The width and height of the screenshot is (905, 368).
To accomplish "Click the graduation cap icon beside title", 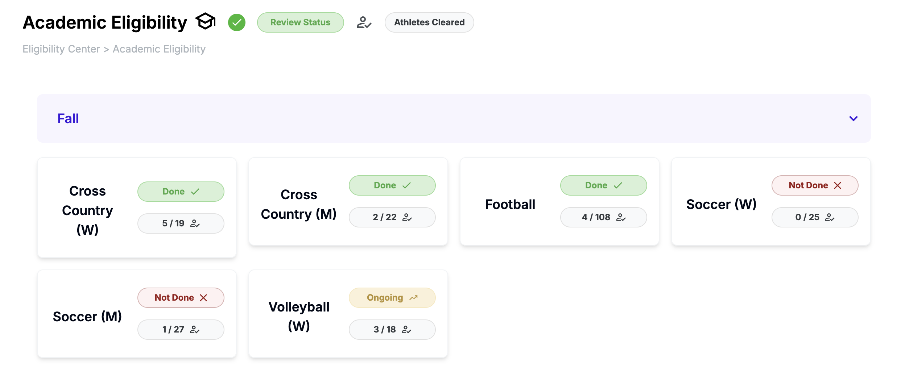I will point(205,21).
